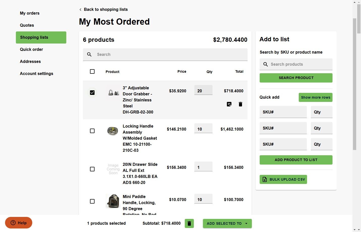Click the back chevron beside shopping lists
This screenshot has width=361, height=232.
click(x=80, y=10)
